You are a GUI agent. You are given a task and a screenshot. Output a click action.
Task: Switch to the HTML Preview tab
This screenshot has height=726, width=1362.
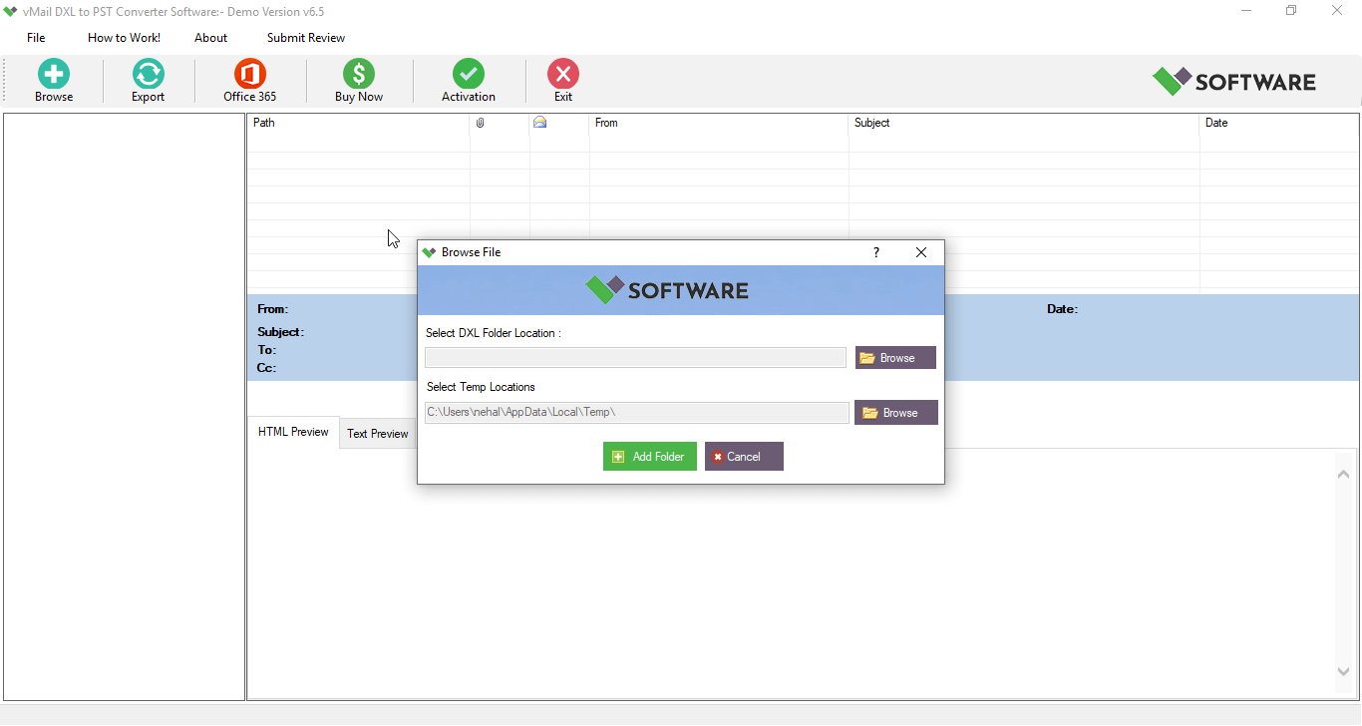[293, 432]
